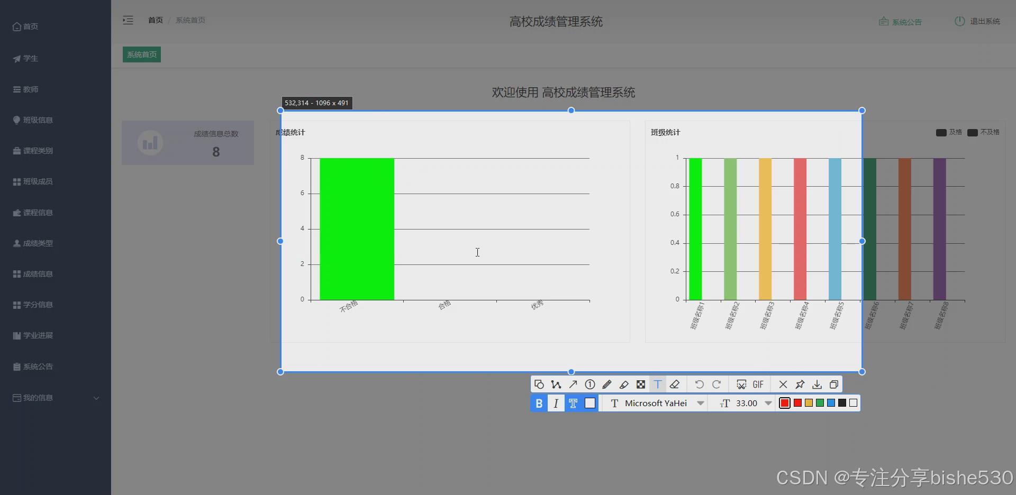This screenshot has width=1016, height=495.
Task: Toggle bold text formatting
Action: [x=539, y=403]
